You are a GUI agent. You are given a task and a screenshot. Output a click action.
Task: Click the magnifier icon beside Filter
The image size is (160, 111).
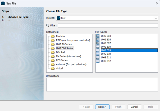(x=48, y=25)
